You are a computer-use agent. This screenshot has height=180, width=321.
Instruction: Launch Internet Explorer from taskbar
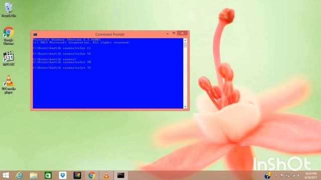19,175
